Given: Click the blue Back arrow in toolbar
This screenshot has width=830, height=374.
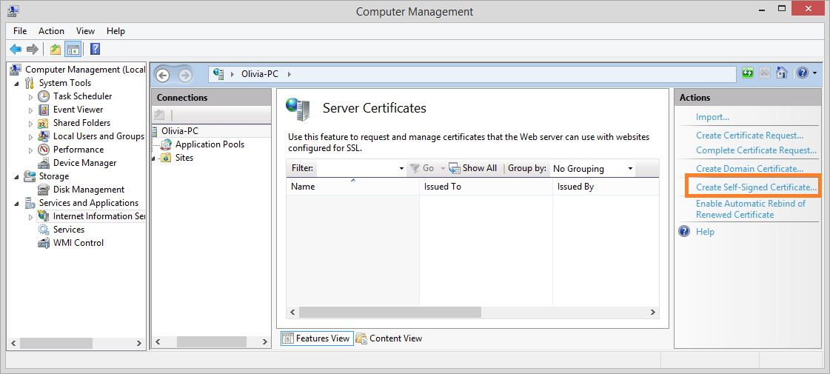Looking at the screenshot, I should 16,50.
